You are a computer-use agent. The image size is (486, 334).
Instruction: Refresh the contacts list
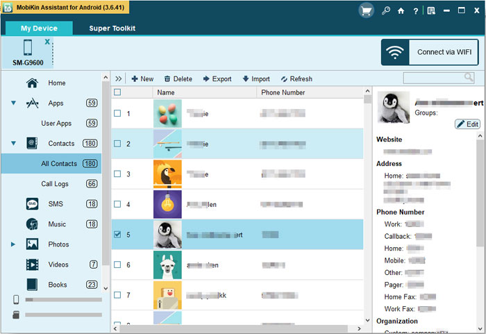296,79
